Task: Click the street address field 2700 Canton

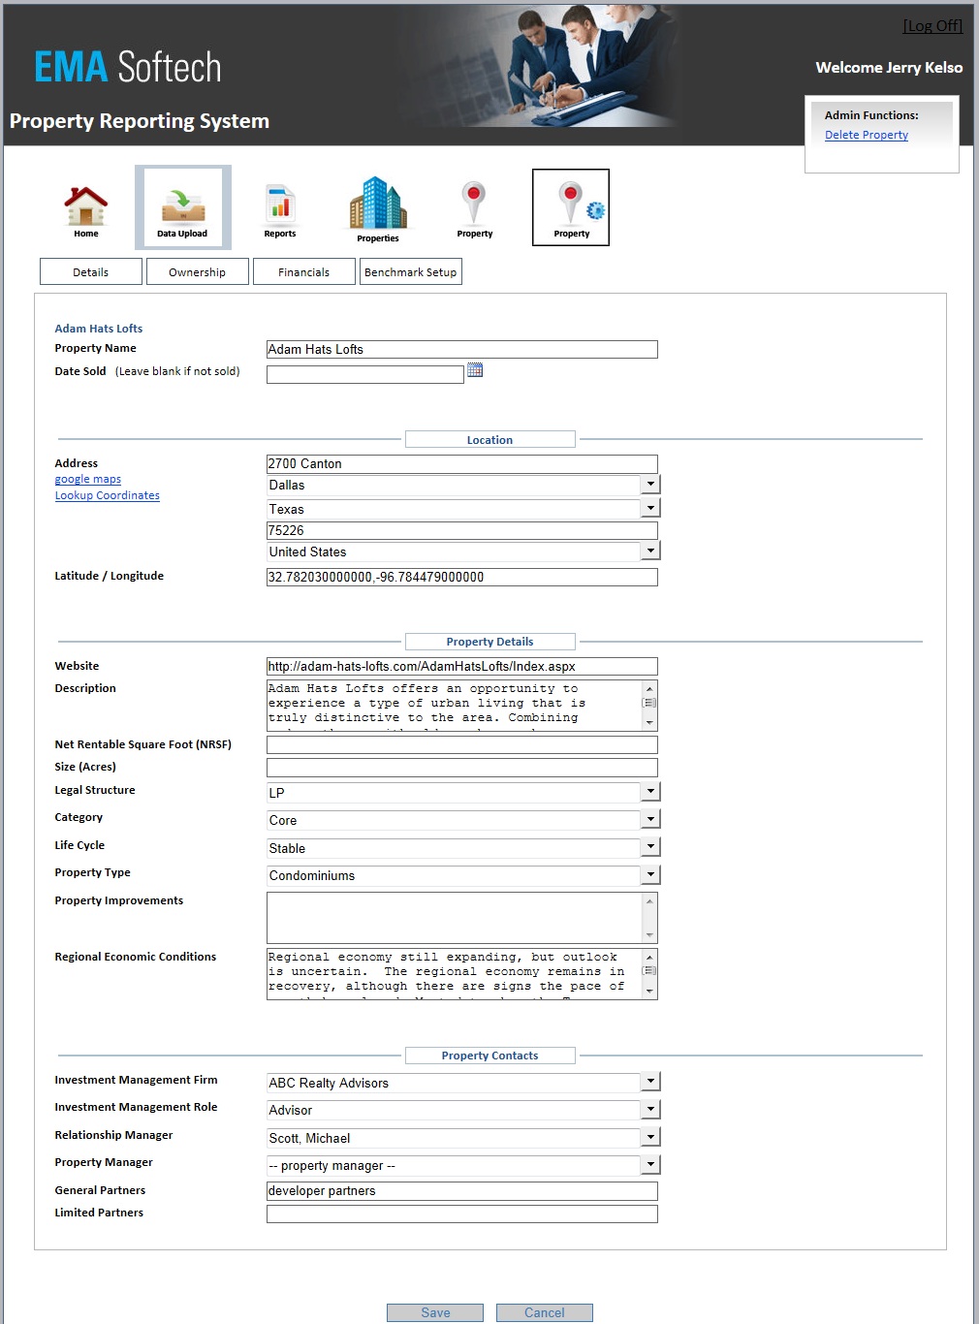Action: (462, 463)
